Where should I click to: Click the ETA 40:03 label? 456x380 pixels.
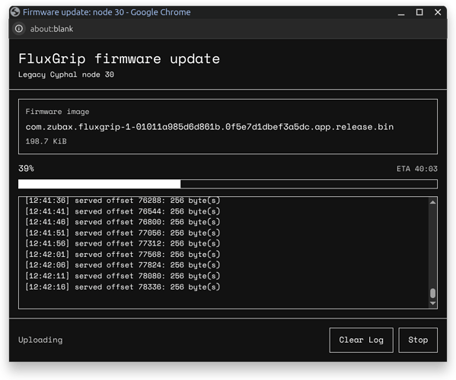[x=417, y=169]
